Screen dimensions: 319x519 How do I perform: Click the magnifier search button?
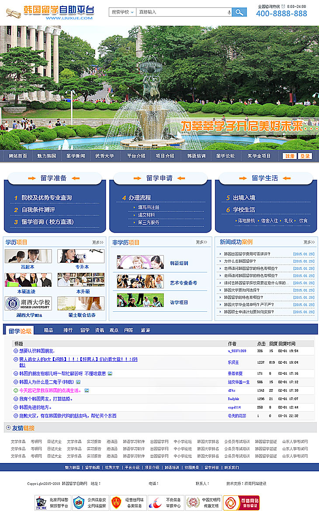point(239,12)
